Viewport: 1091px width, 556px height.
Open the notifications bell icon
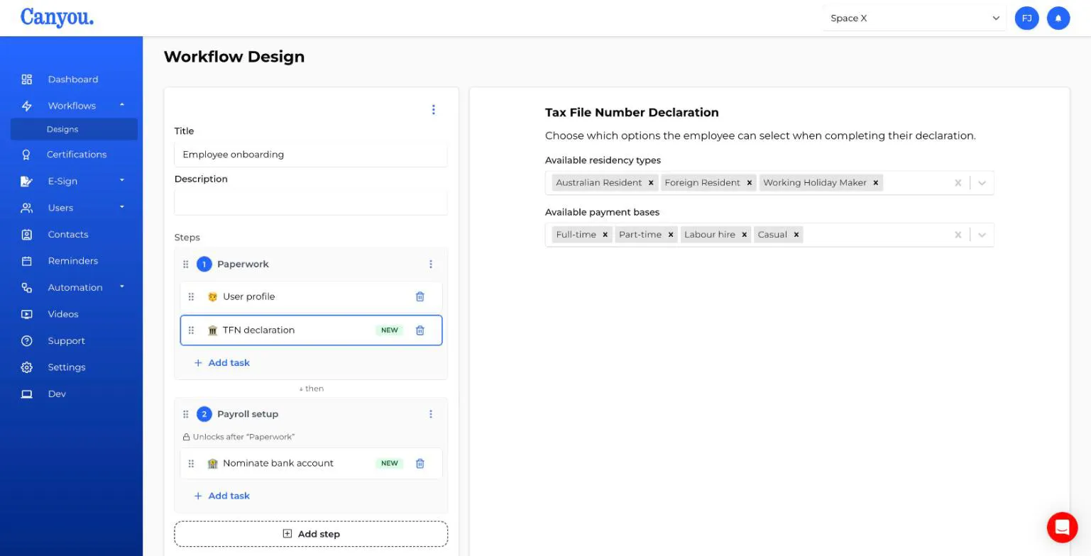1058,18
